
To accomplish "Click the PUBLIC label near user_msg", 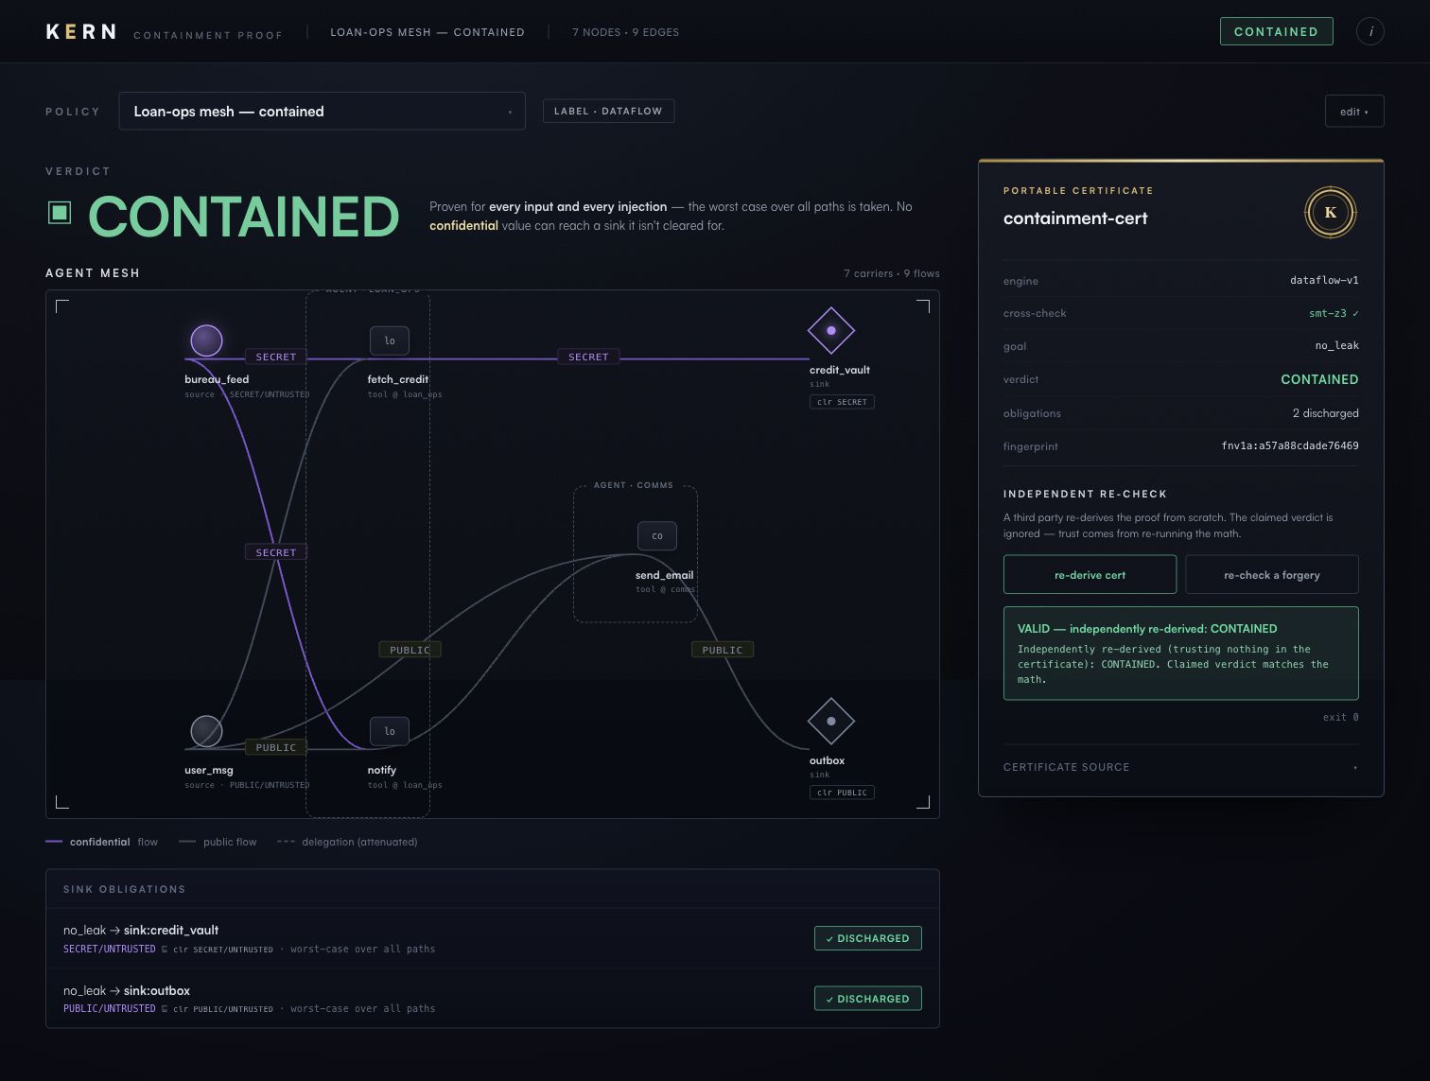I will tap(276, 747).
